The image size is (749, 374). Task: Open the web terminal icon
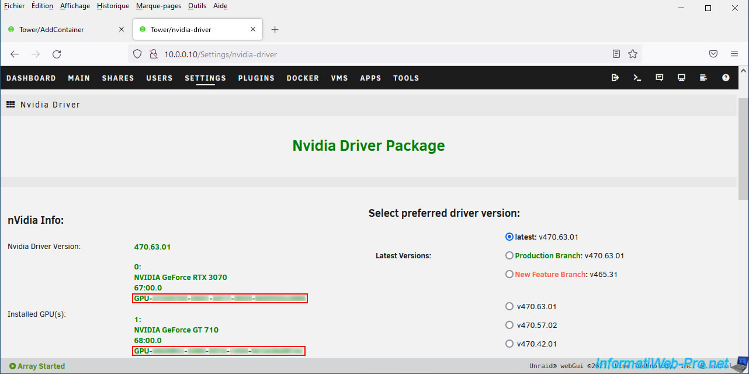pos(637,78)
